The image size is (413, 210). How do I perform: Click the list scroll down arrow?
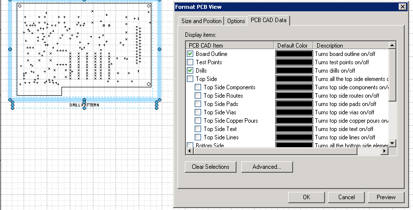392,143
